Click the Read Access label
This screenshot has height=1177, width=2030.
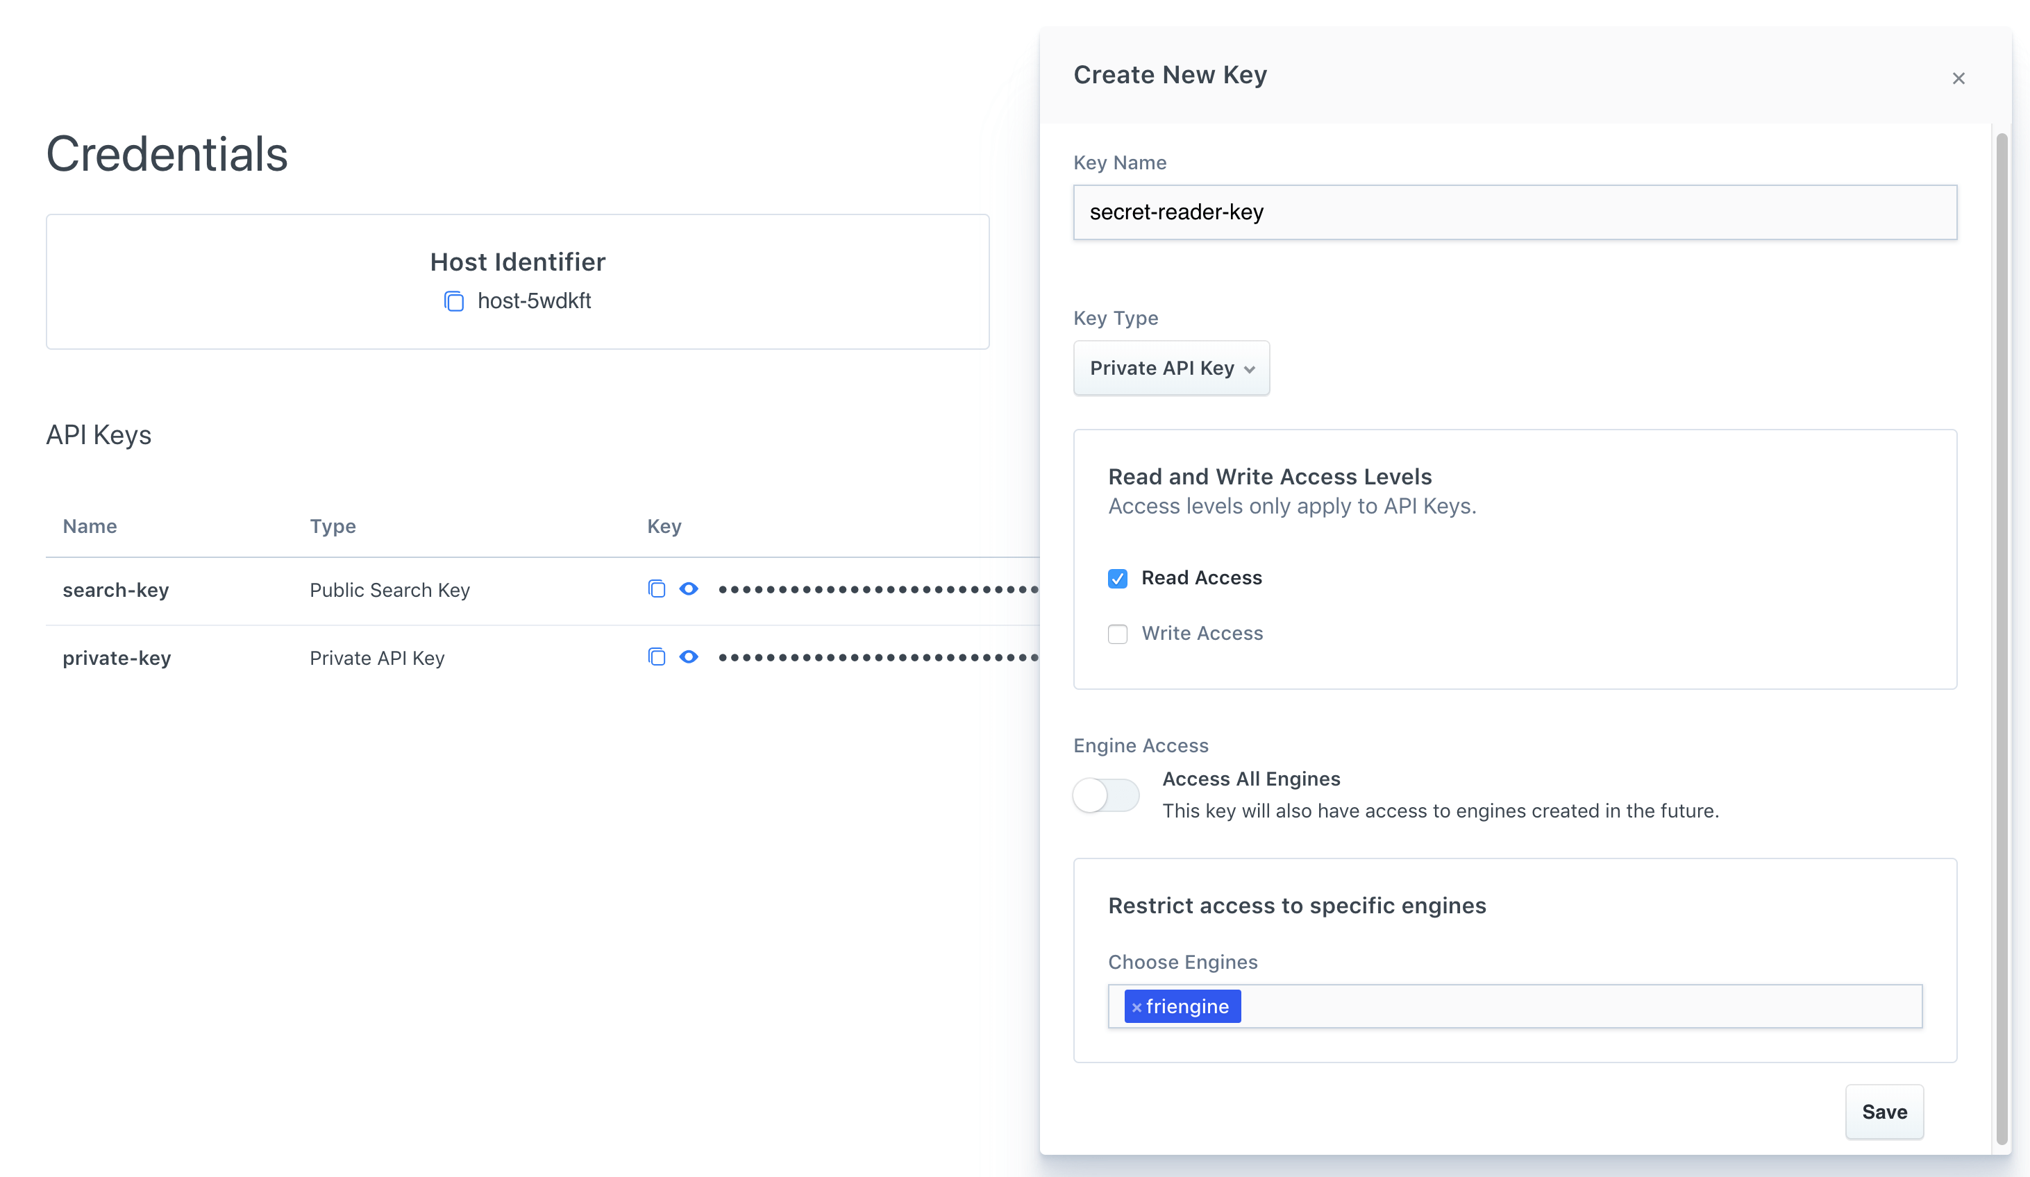click(1202, 578)
